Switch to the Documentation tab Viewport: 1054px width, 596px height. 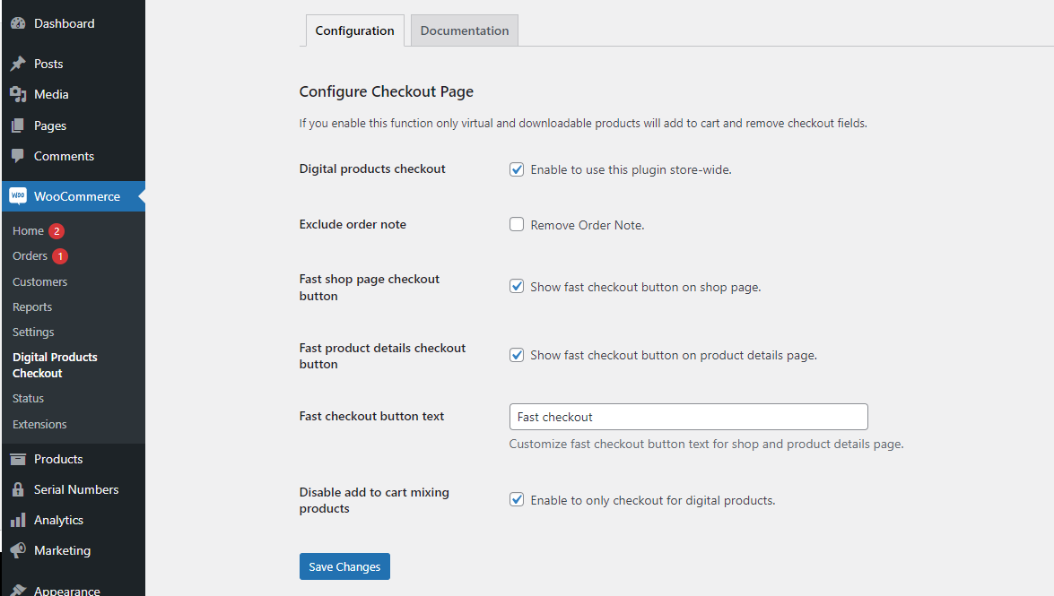(464, 30)
